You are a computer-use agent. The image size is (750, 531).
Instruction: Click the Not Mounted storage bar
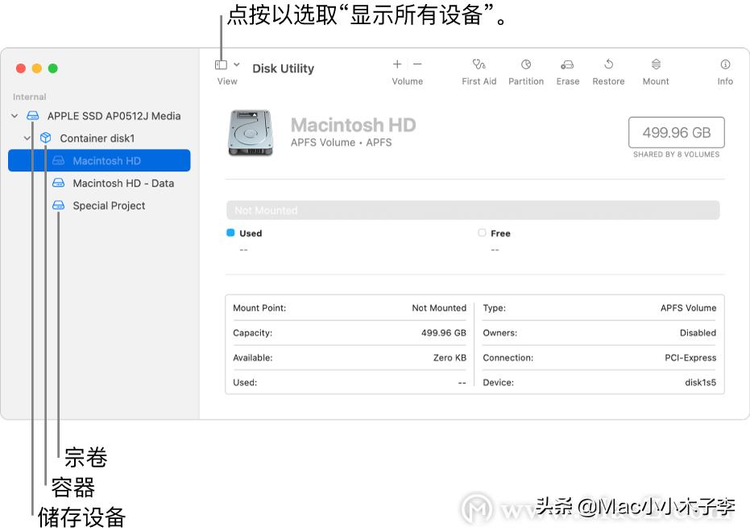point(473,210)
